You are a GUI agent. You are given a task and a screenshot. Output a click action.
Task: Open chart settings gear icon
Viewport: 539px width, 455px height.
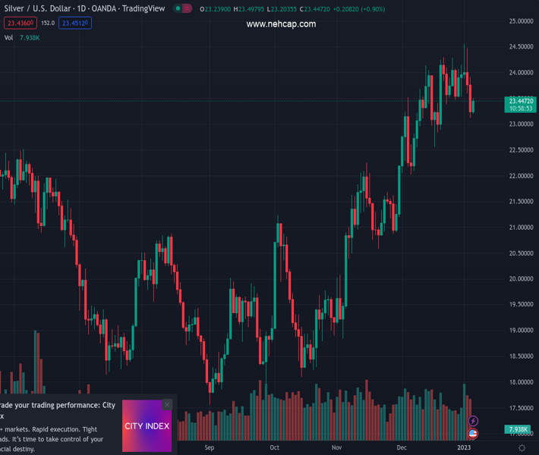click(522, 447)
